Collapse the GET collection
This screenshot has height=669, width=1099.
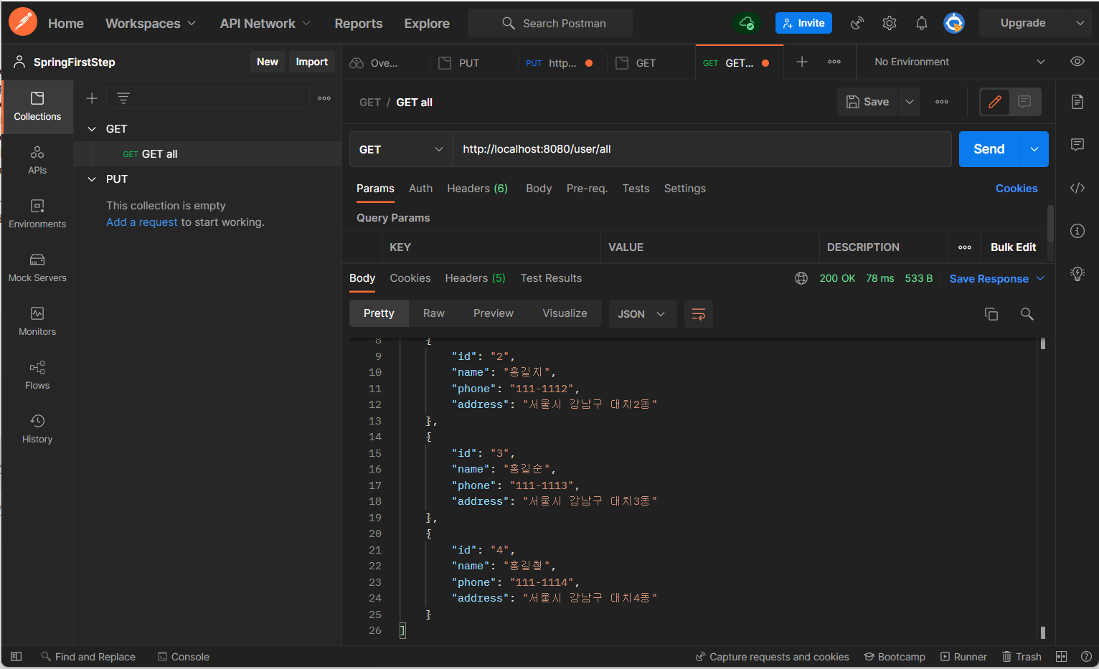[92, 129]
